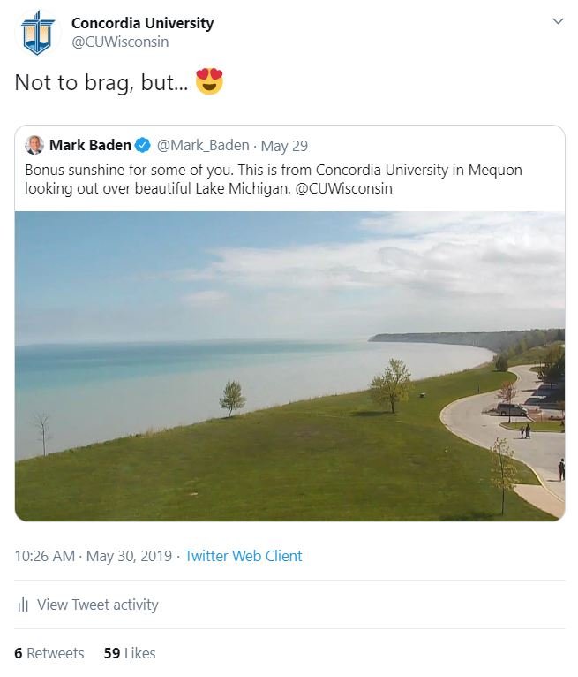The image size is (578, 677).
Task: Click the blue verified badge
Action: coord(143,146)
